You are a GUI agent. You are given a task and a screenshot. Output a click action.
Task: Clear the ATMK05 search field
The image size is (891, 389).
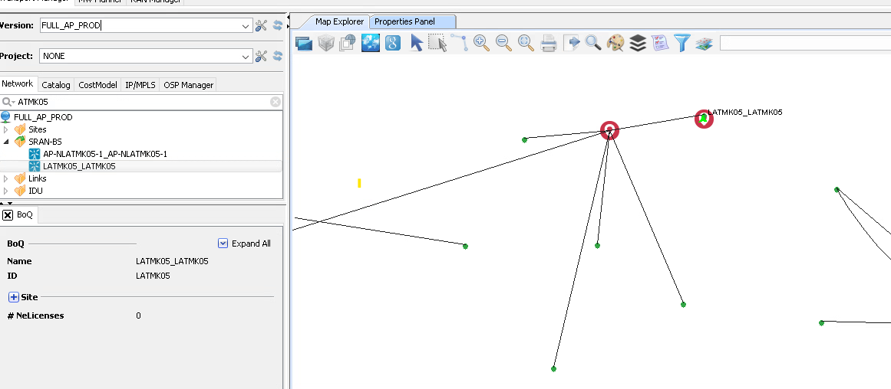(x=276, y=101)
